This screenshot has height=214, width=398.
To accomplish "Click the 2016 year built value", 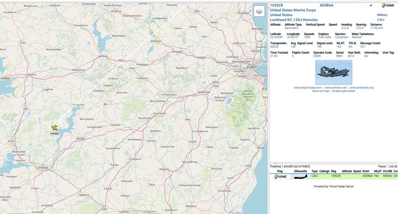I will pos(351,56).
